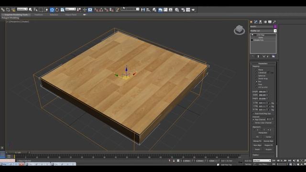Toggle the Angle Snap icon
The image size is (306, 172).
101,10
